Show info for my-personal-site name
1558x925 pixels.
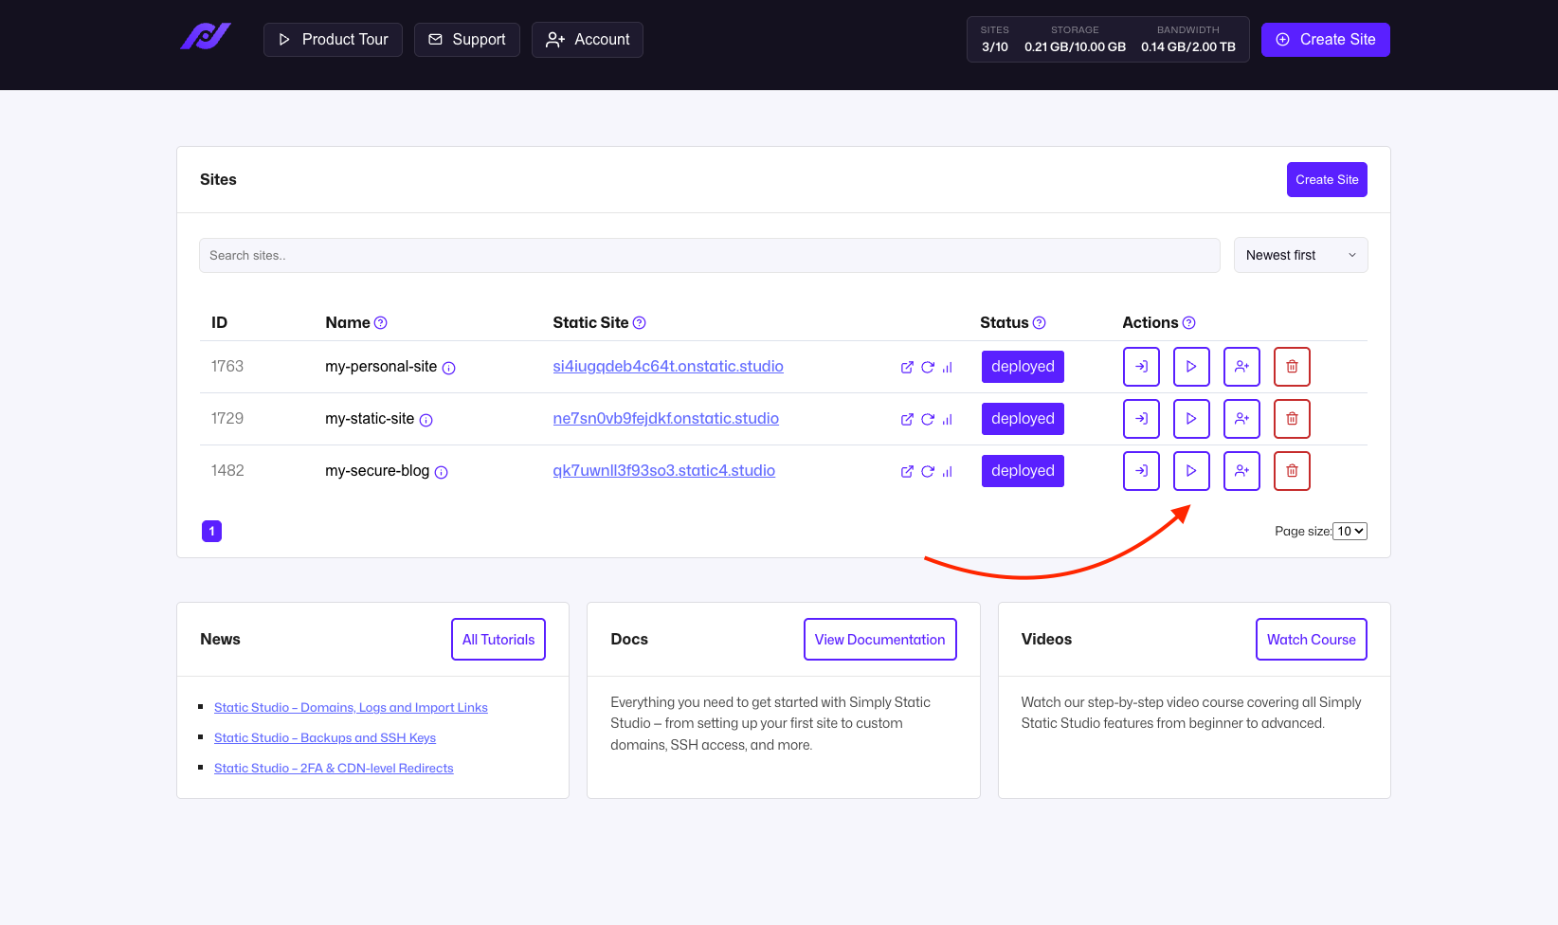pos(449,369)
